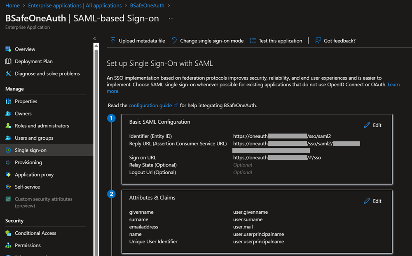The height and width of the screenshot is (256, 412).
Task: Click the Properties icon under Manage
Action: click(x=7, y=101)
